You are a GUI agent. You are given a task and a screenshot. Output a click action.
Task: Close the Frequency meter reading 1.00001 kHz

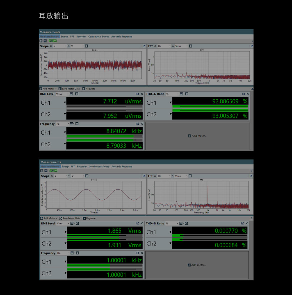[x=142, y=253]
